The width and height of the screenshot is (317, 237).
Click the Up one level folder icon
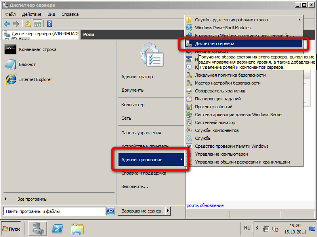pos(28,24)
